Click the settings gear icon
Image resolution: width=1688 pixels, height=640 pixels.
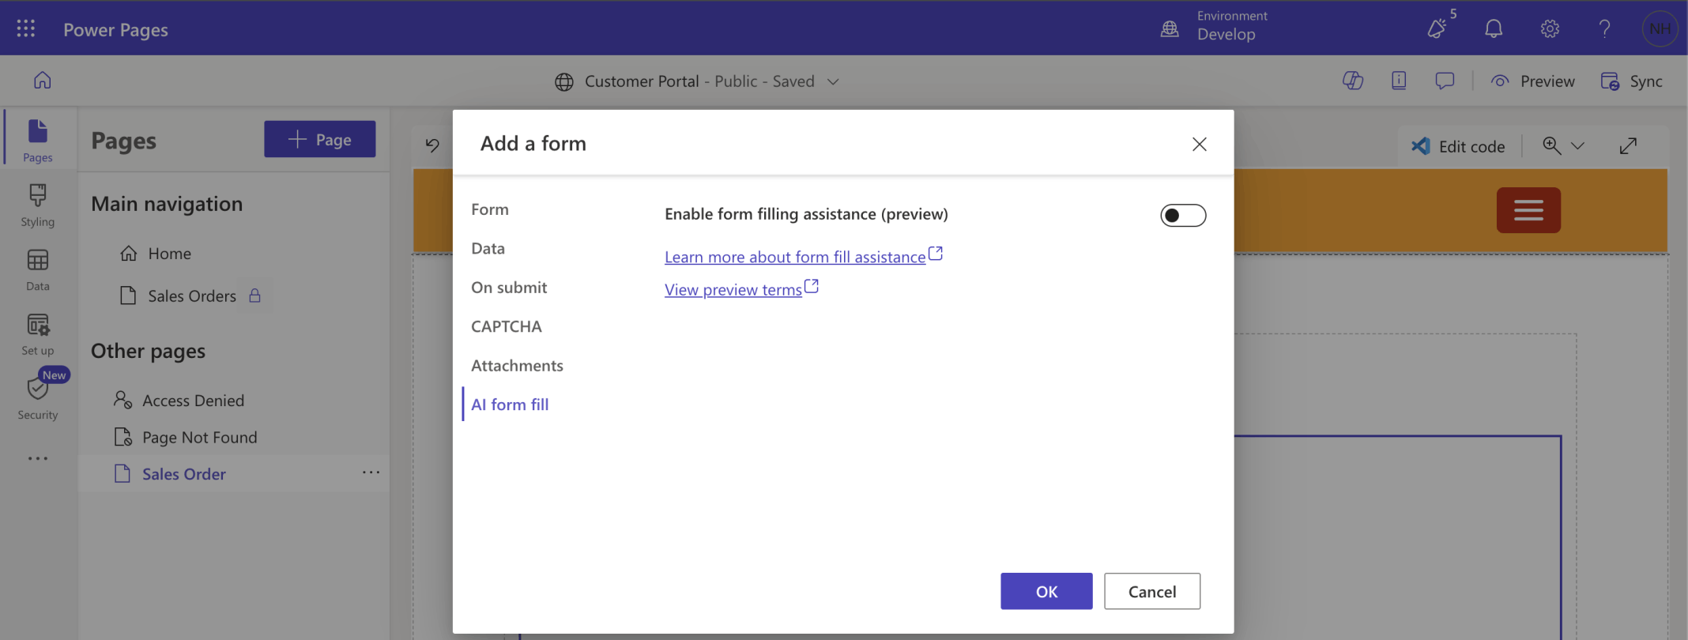[x=1550, y=29]
